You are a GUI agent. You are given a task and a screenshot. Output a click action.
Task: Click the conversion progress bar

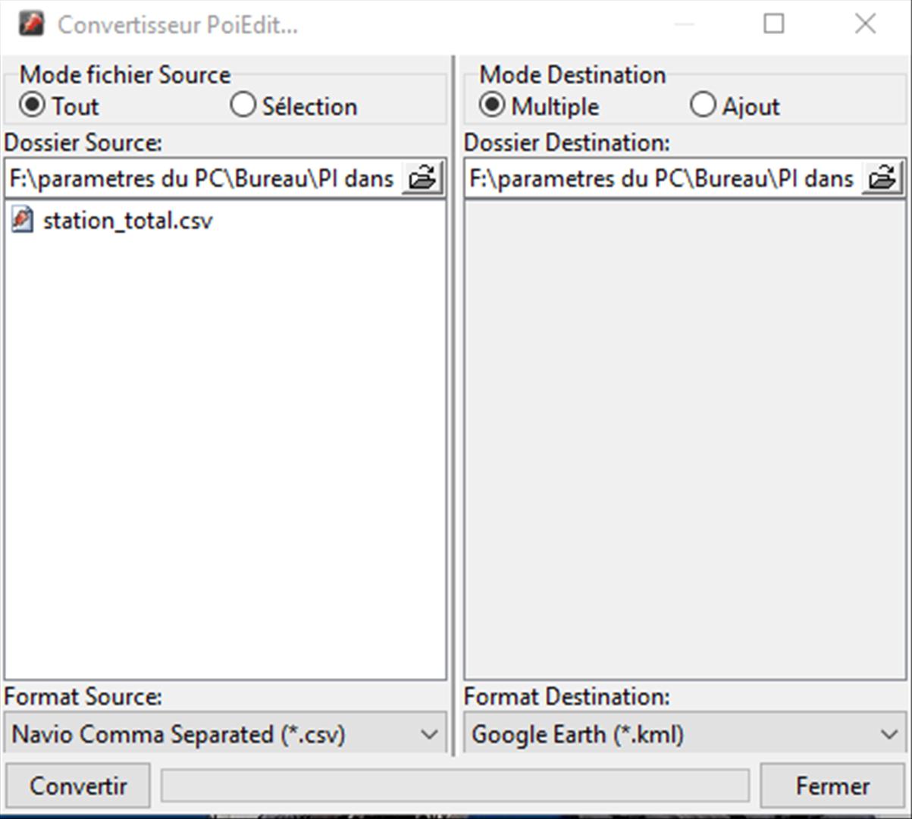455,786
